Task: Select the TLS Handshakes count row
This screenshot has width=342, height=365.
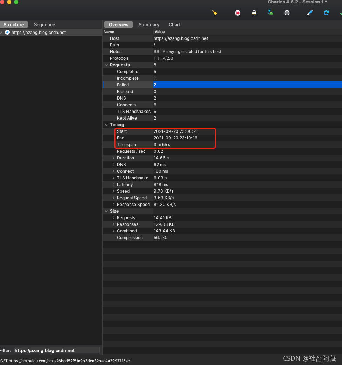Action: pos(222,112)
